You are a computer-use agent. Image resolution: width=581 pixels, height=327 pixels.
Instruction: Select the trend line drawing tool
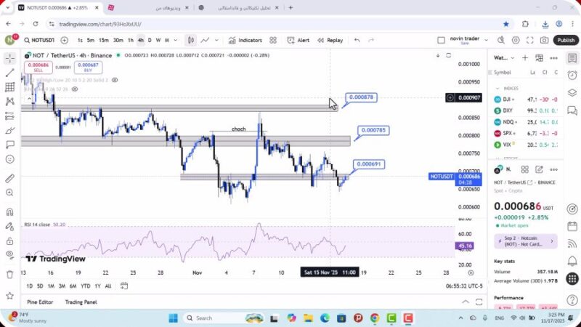point(10,73)
